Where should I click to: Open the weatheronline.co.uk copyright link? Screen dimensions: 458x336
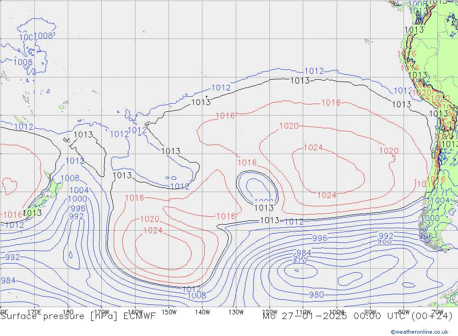(419, 331)
